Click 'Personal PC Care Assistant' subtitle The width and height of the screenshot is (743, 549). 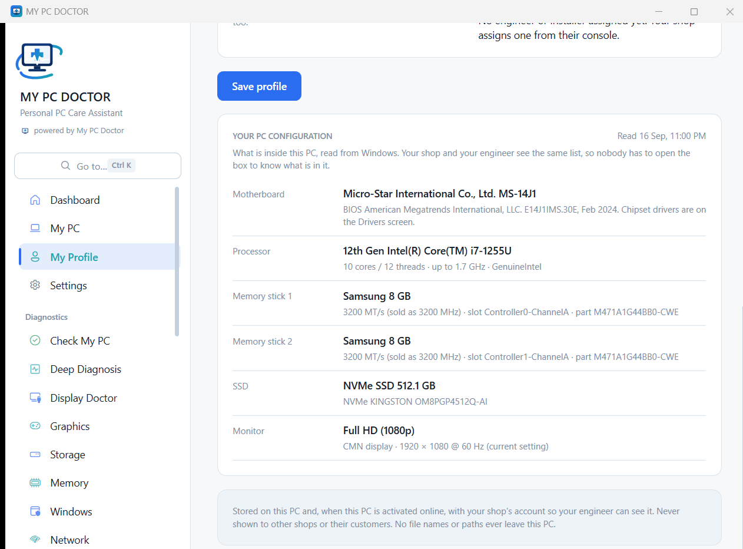point(71,113)
